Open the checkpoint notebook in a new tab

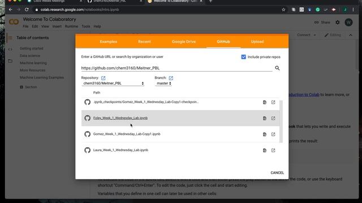point(273,102)
